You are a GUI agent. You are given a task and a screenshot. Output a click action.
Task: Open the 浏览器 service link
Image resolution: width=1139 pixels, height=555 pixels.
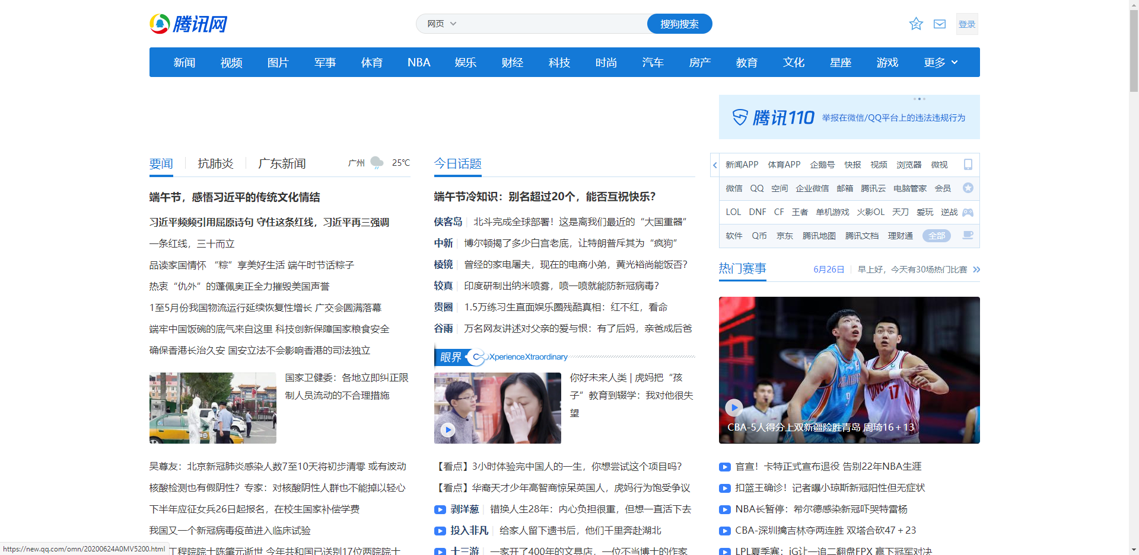click(x=909, y=165)
